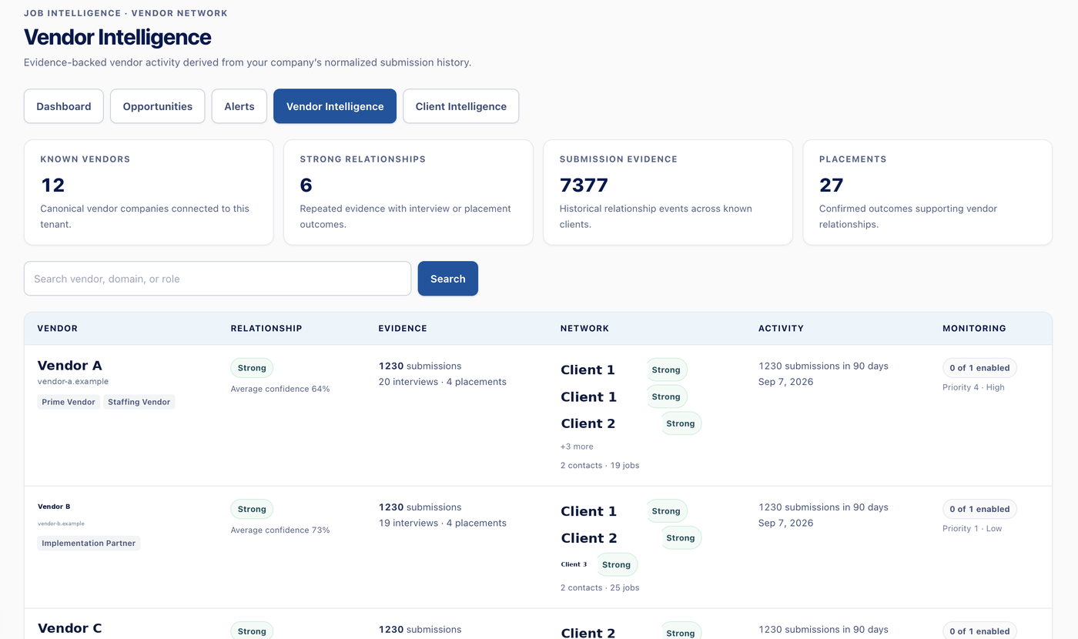This screenshot has height=639, width=1078.
Task: Toggle Vendor B's '0 of 1 enabled' monitoring
Action: 979,509
